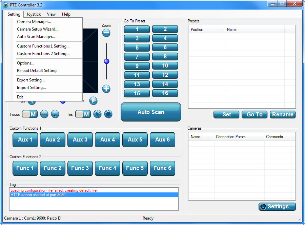The width and height of the screenshot is (305, 225).
Task: Click the Set preset button
Action: [x=226, y=115]
